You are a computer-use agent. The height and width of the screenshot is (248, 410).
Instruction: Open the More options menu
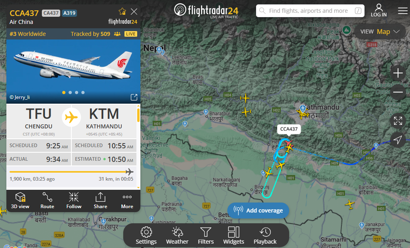point(127,201)
